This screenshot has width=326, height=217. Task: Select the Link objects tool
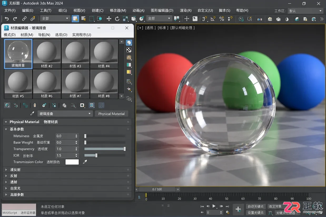pos(24,19)
